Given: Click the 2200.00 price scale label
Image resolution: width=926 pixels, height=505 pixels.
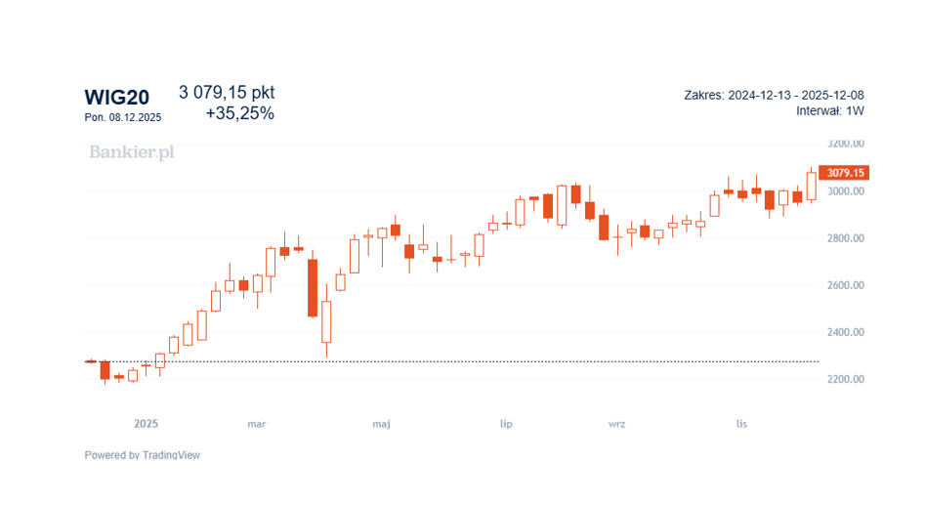Looking at the screenshot, I should (x=845, y=379).
